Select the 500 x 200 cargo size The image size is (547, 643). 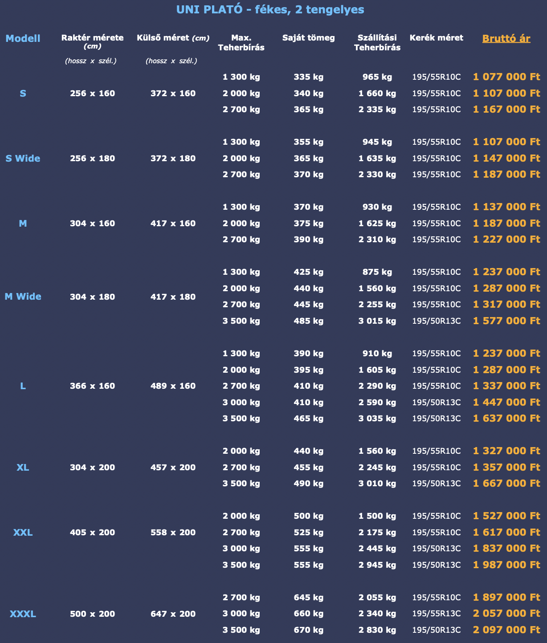[92, 614]
